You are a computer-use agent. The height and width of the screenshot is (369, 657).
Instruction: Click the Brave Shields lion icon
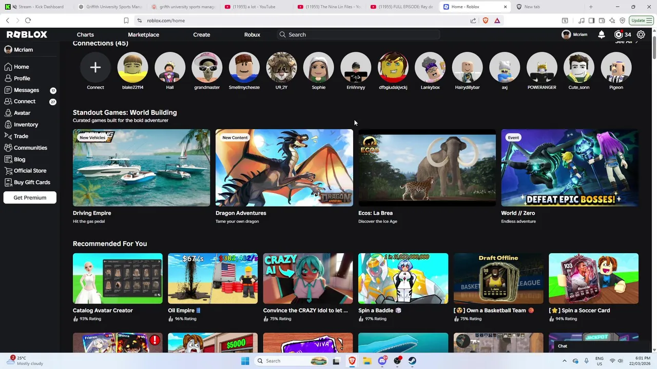pyautogui.click(x=486, y=20)
